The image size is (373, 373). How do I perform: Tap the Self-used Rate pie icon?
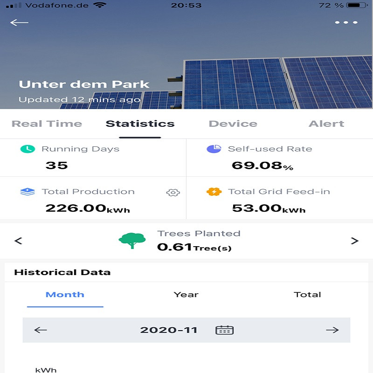pyautogui.click(x=214, y=149)
